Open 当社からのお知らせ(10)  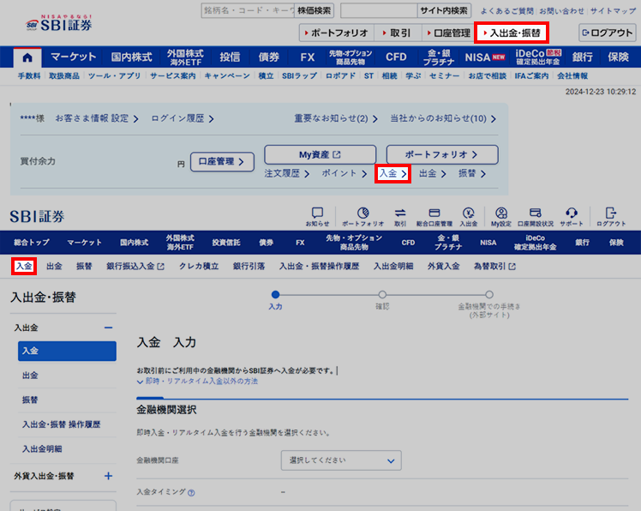[x=443, y=118]
